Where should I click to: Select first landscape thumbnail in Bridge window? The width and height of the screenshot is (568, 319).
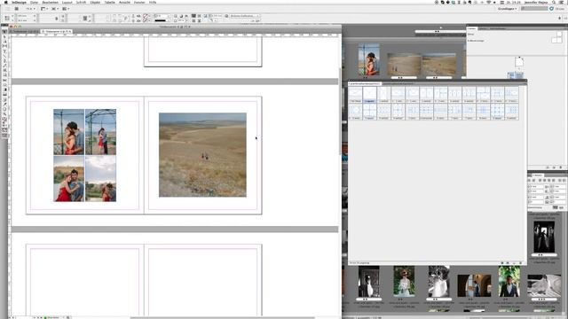point(404,65)
